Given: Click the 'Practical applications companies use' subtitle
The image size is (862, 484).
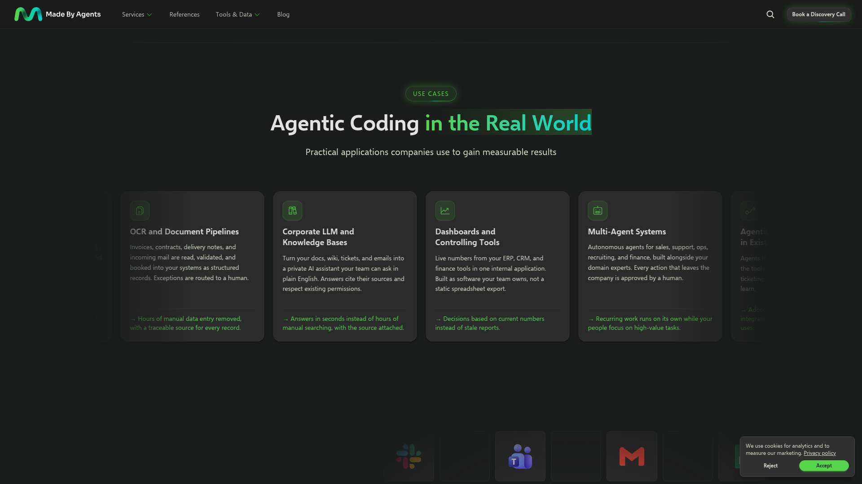Looking at the screenshot, I should coord(431,152).
